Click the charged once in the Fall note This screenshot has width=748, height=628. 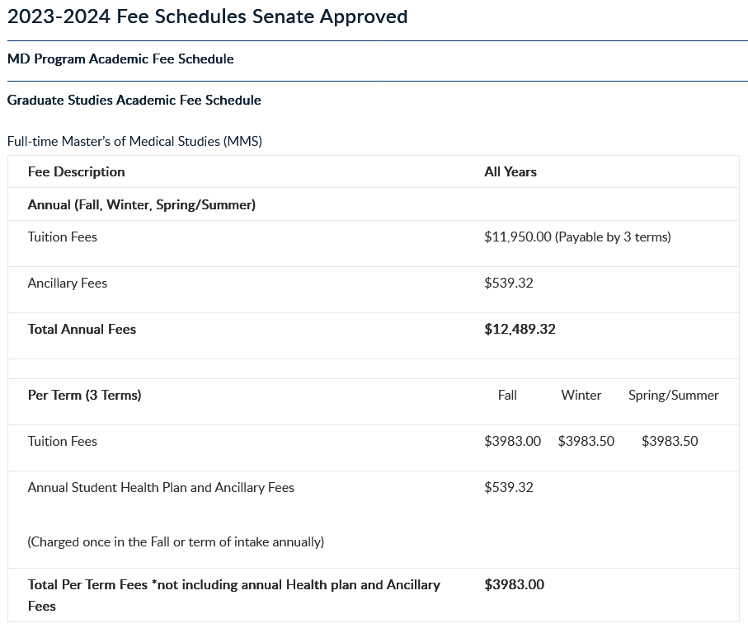pyautogui.click(x=176, y=542)
